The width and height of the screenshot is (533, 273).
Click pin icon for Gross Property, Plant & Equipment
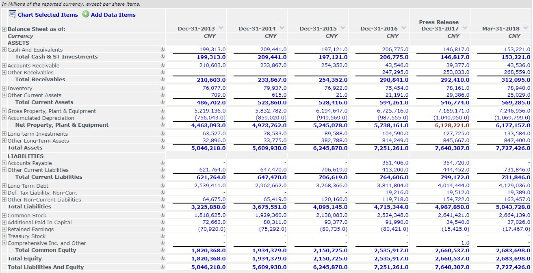point(162,111)
